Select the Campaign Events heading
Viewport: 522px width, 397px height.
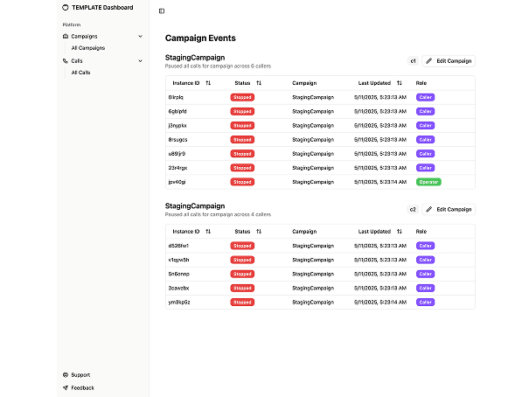[200, 38]
